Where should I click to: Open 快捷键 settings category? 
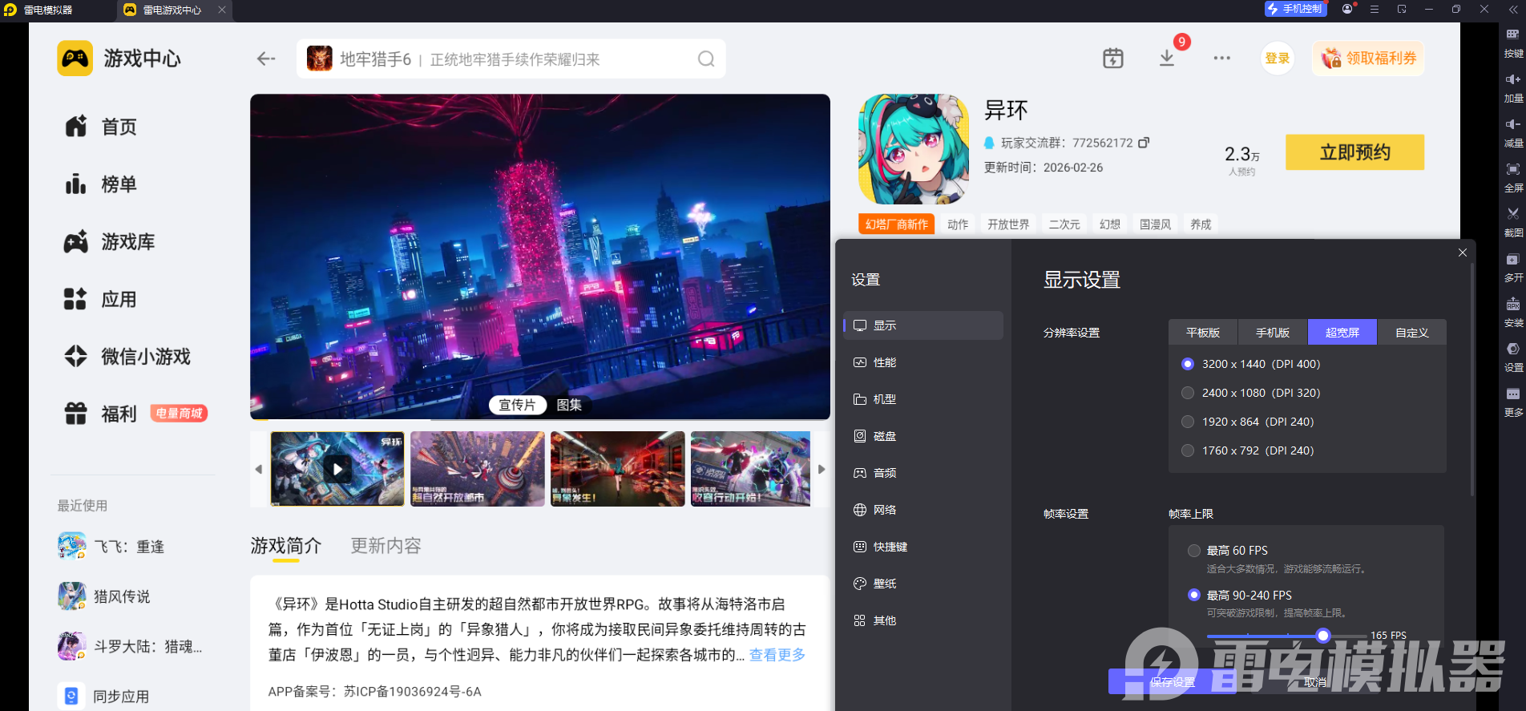click(923, 547)
